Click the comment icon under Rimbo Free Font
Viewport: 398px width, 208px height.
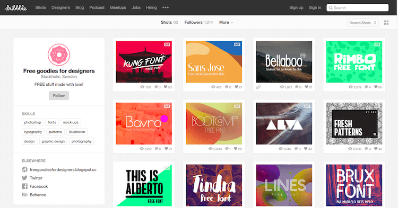pyautogui.click(x=366, y=87)
